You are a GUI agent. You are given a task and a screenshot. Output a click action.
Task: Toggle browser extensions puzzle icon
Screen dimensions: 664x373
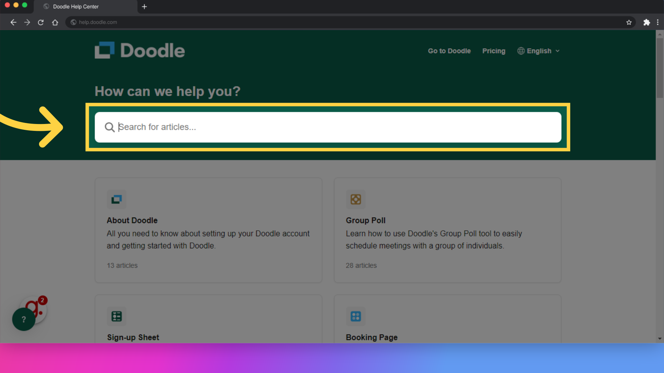(646, 22)
